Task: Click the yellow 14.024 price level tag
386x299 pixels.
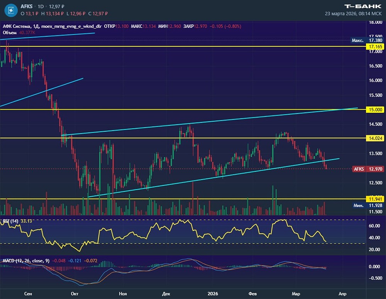Action: point(376,138)
